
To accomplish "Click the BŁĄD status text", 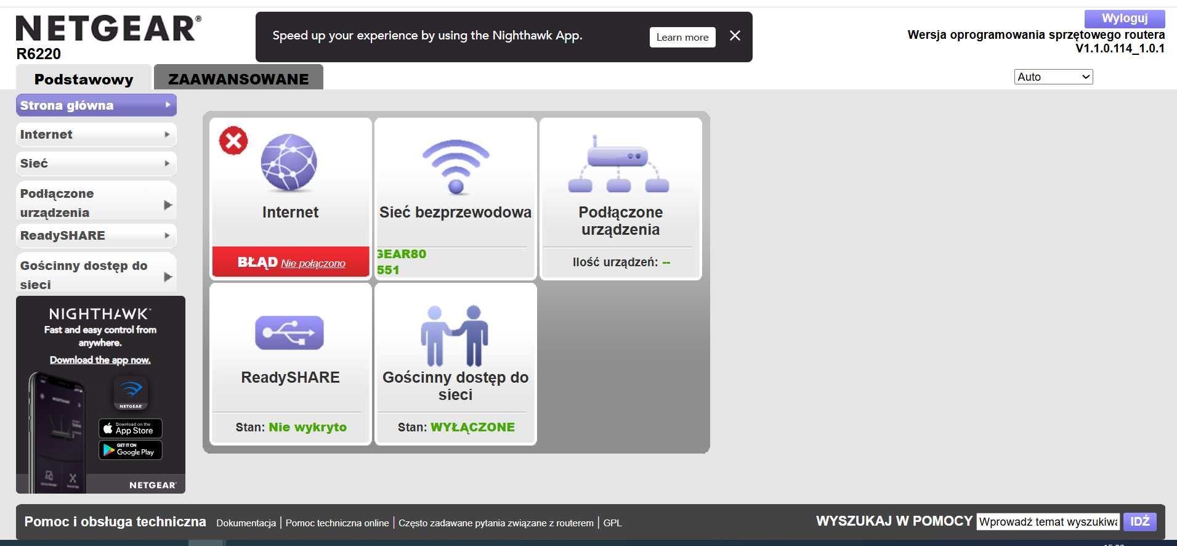I will (257, 263).
